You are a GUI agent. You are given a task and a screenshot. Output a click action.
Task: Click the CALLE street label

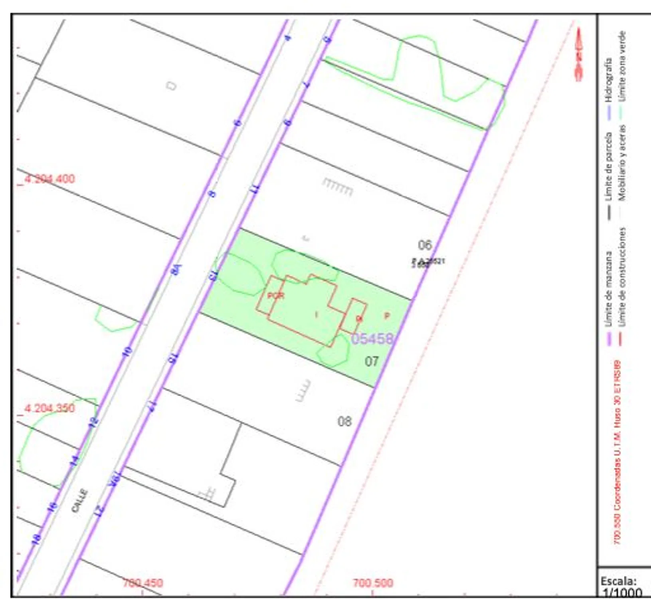tap(79, 501)
